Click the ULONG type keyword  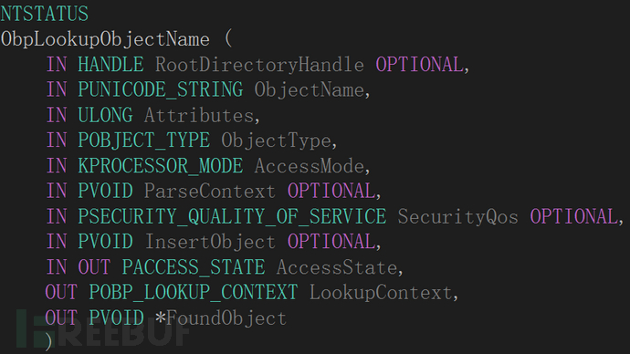coord(105,115)
